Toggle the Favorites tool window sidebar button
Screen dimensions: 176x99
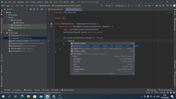(x=1, y=68)
